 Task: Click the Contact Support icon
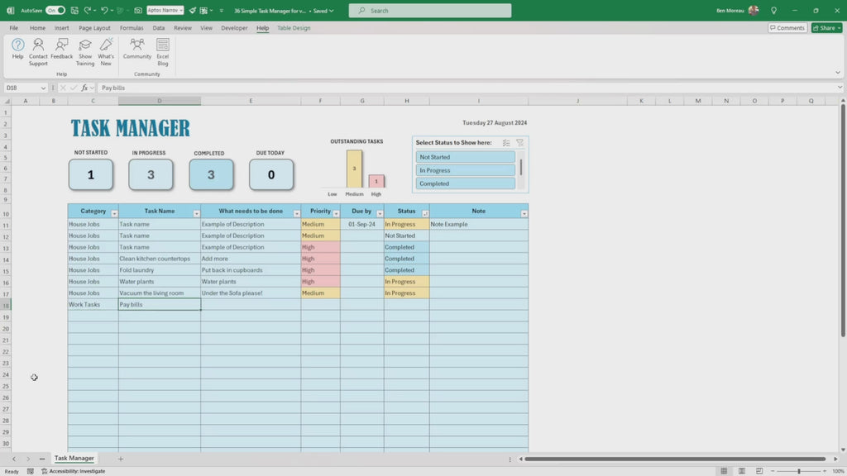(37, 51)
